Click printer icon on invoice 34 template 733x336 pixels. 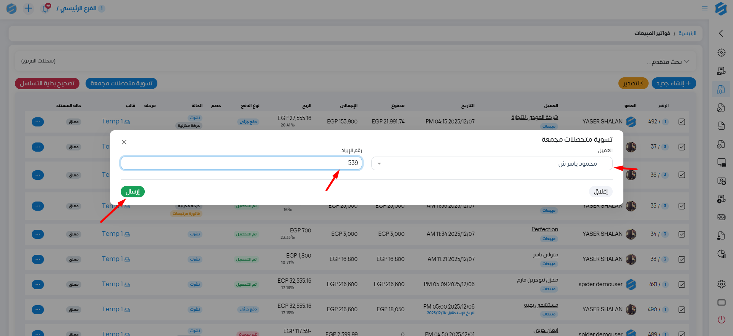pos(127,234)
